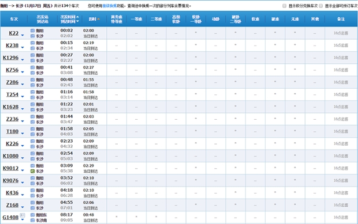Image resolution: width=358 pixels, height=224 pixels.
Task: Click departure time 00:48 in Z286 row
Action: coord(66,79)
